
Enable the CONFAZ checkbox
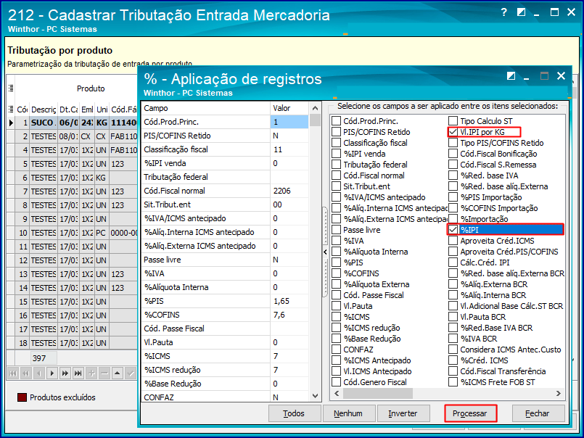[337, 350]
